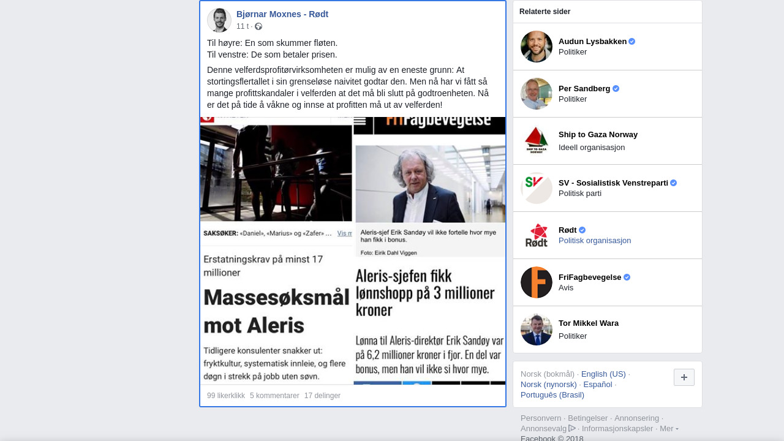Viewport: 784px width, 441px height.
Task: Click the plus button to add language
Action: (684, 377)
